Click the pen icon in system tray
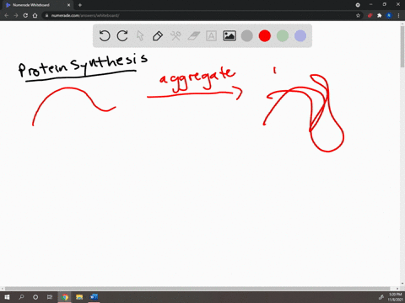The width and height of the screenshot is (405, 303). (x=381, y=297)
